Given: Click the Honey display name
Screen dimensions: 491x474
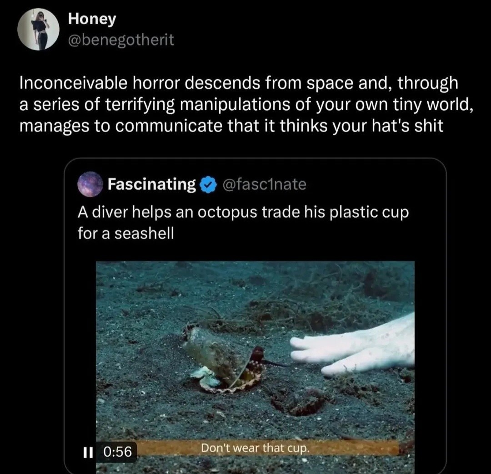Looking at the screenshot, I should (92, 19).
